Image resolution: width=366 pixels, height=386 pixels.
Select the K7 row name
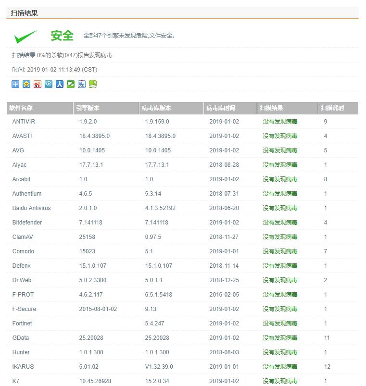tap(16, 381)
